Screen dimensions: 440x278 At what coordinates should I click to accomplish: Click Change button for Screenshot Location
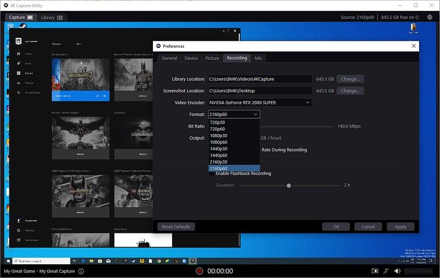coord(350,91)
